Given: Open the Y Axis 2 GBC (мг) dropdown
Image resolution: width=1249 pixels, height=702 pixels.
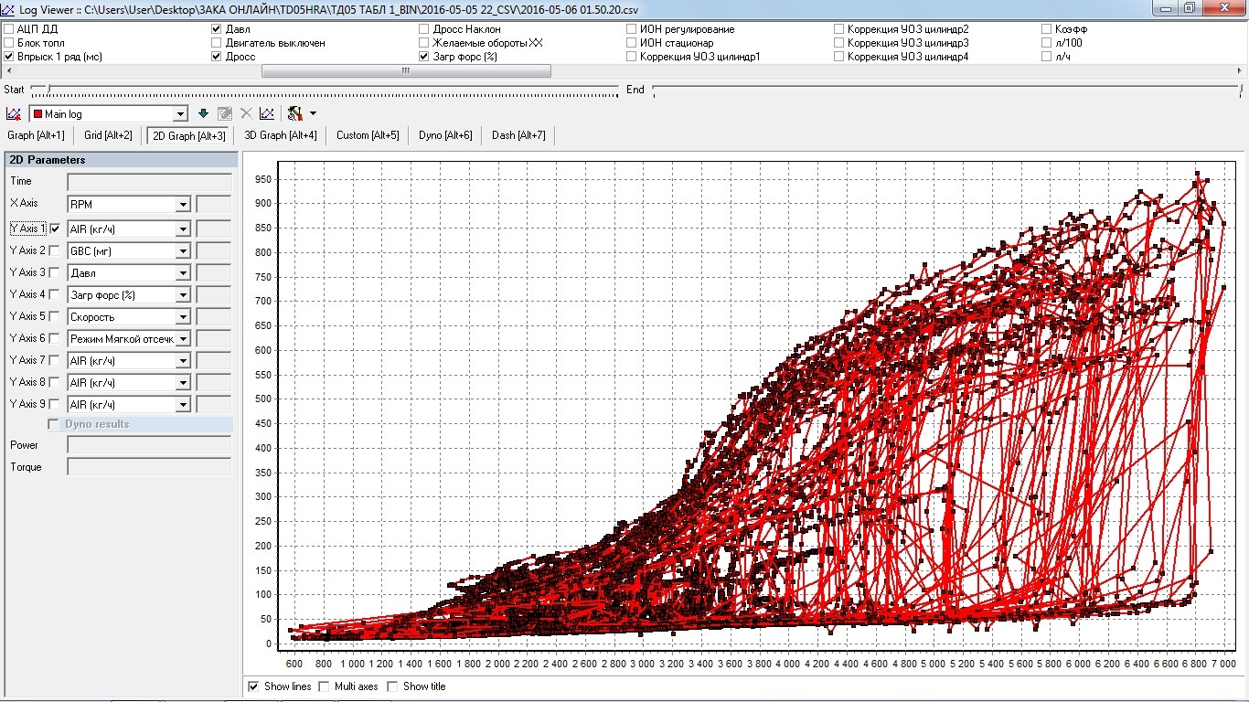Looking at the screenshot, I should 183,251.
